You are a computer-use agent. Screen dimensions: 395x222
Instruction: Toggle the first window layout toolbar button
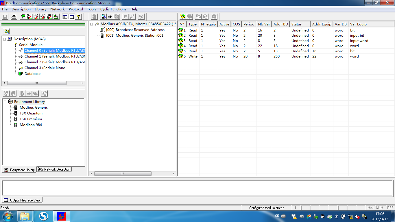point(65,17)
